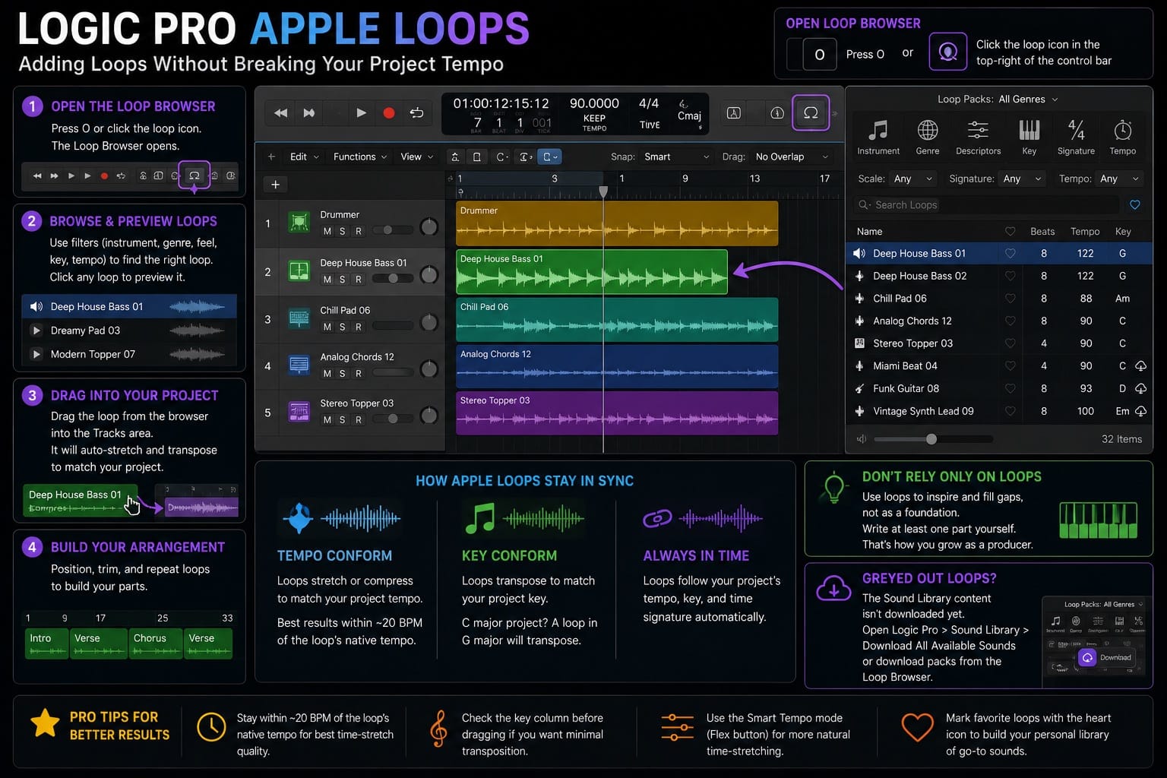
Task: Open the Loop Browser with the highlighted loop icon
Action: [x=811, y=112]
